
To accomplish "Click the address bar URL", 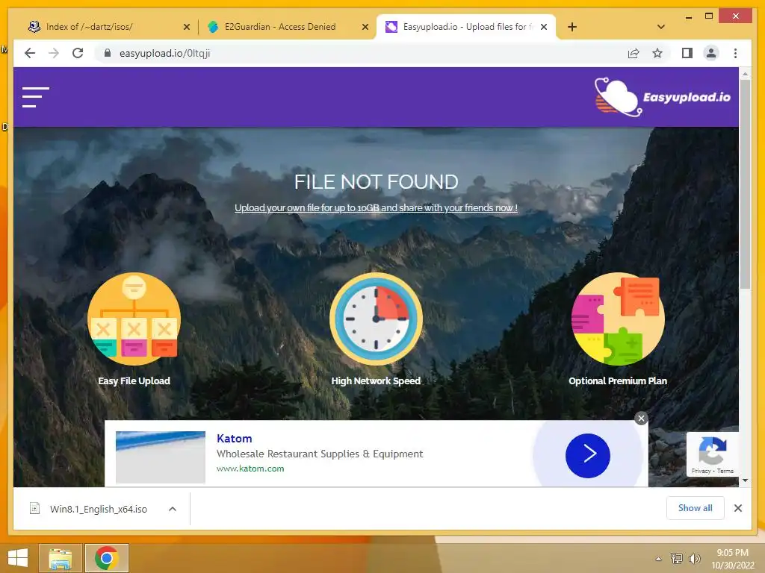I will click(165, 53).
